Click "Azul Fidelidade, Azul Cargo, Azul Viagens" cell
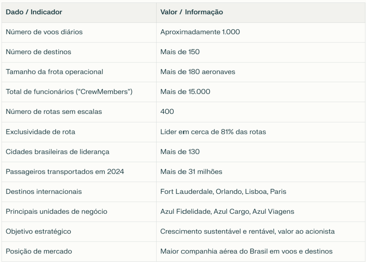 click(227, 212)
